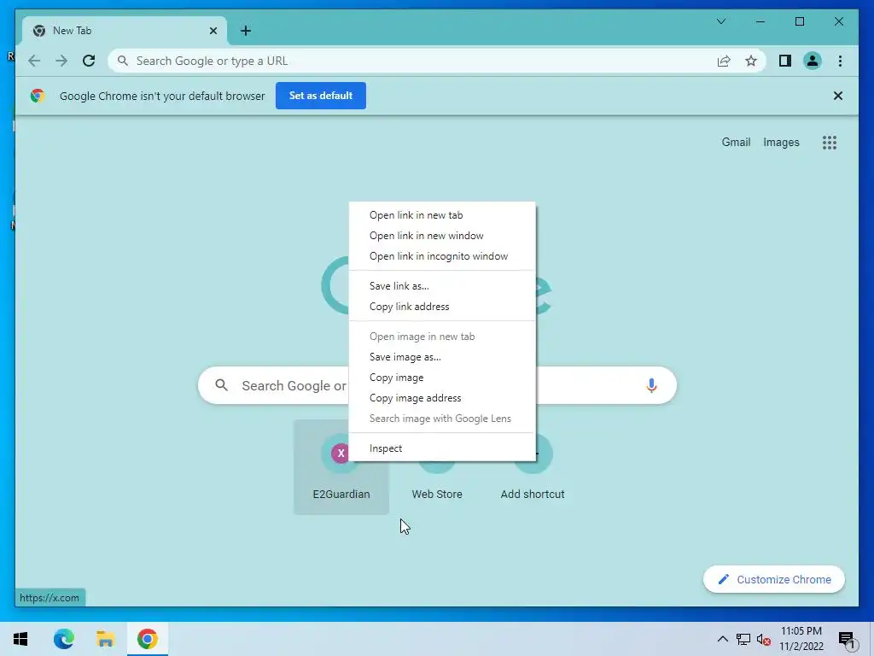This screenshot has width=874, height=656.
Task: Click the forward navigation arrow
Action: (x=61, y=61)
